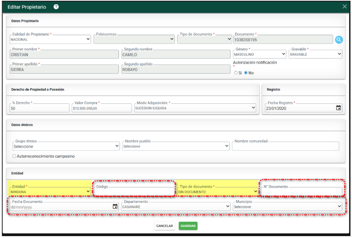Open the Grupo étnico dropdown
The image size is (352, 238).
[66, 146]
